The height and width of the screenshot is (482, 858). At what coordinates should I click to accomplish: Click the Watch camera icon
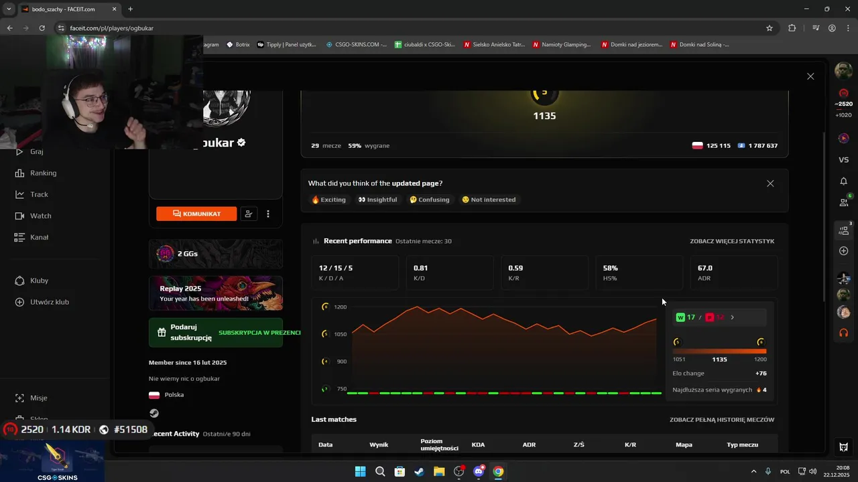coord(19,216)
